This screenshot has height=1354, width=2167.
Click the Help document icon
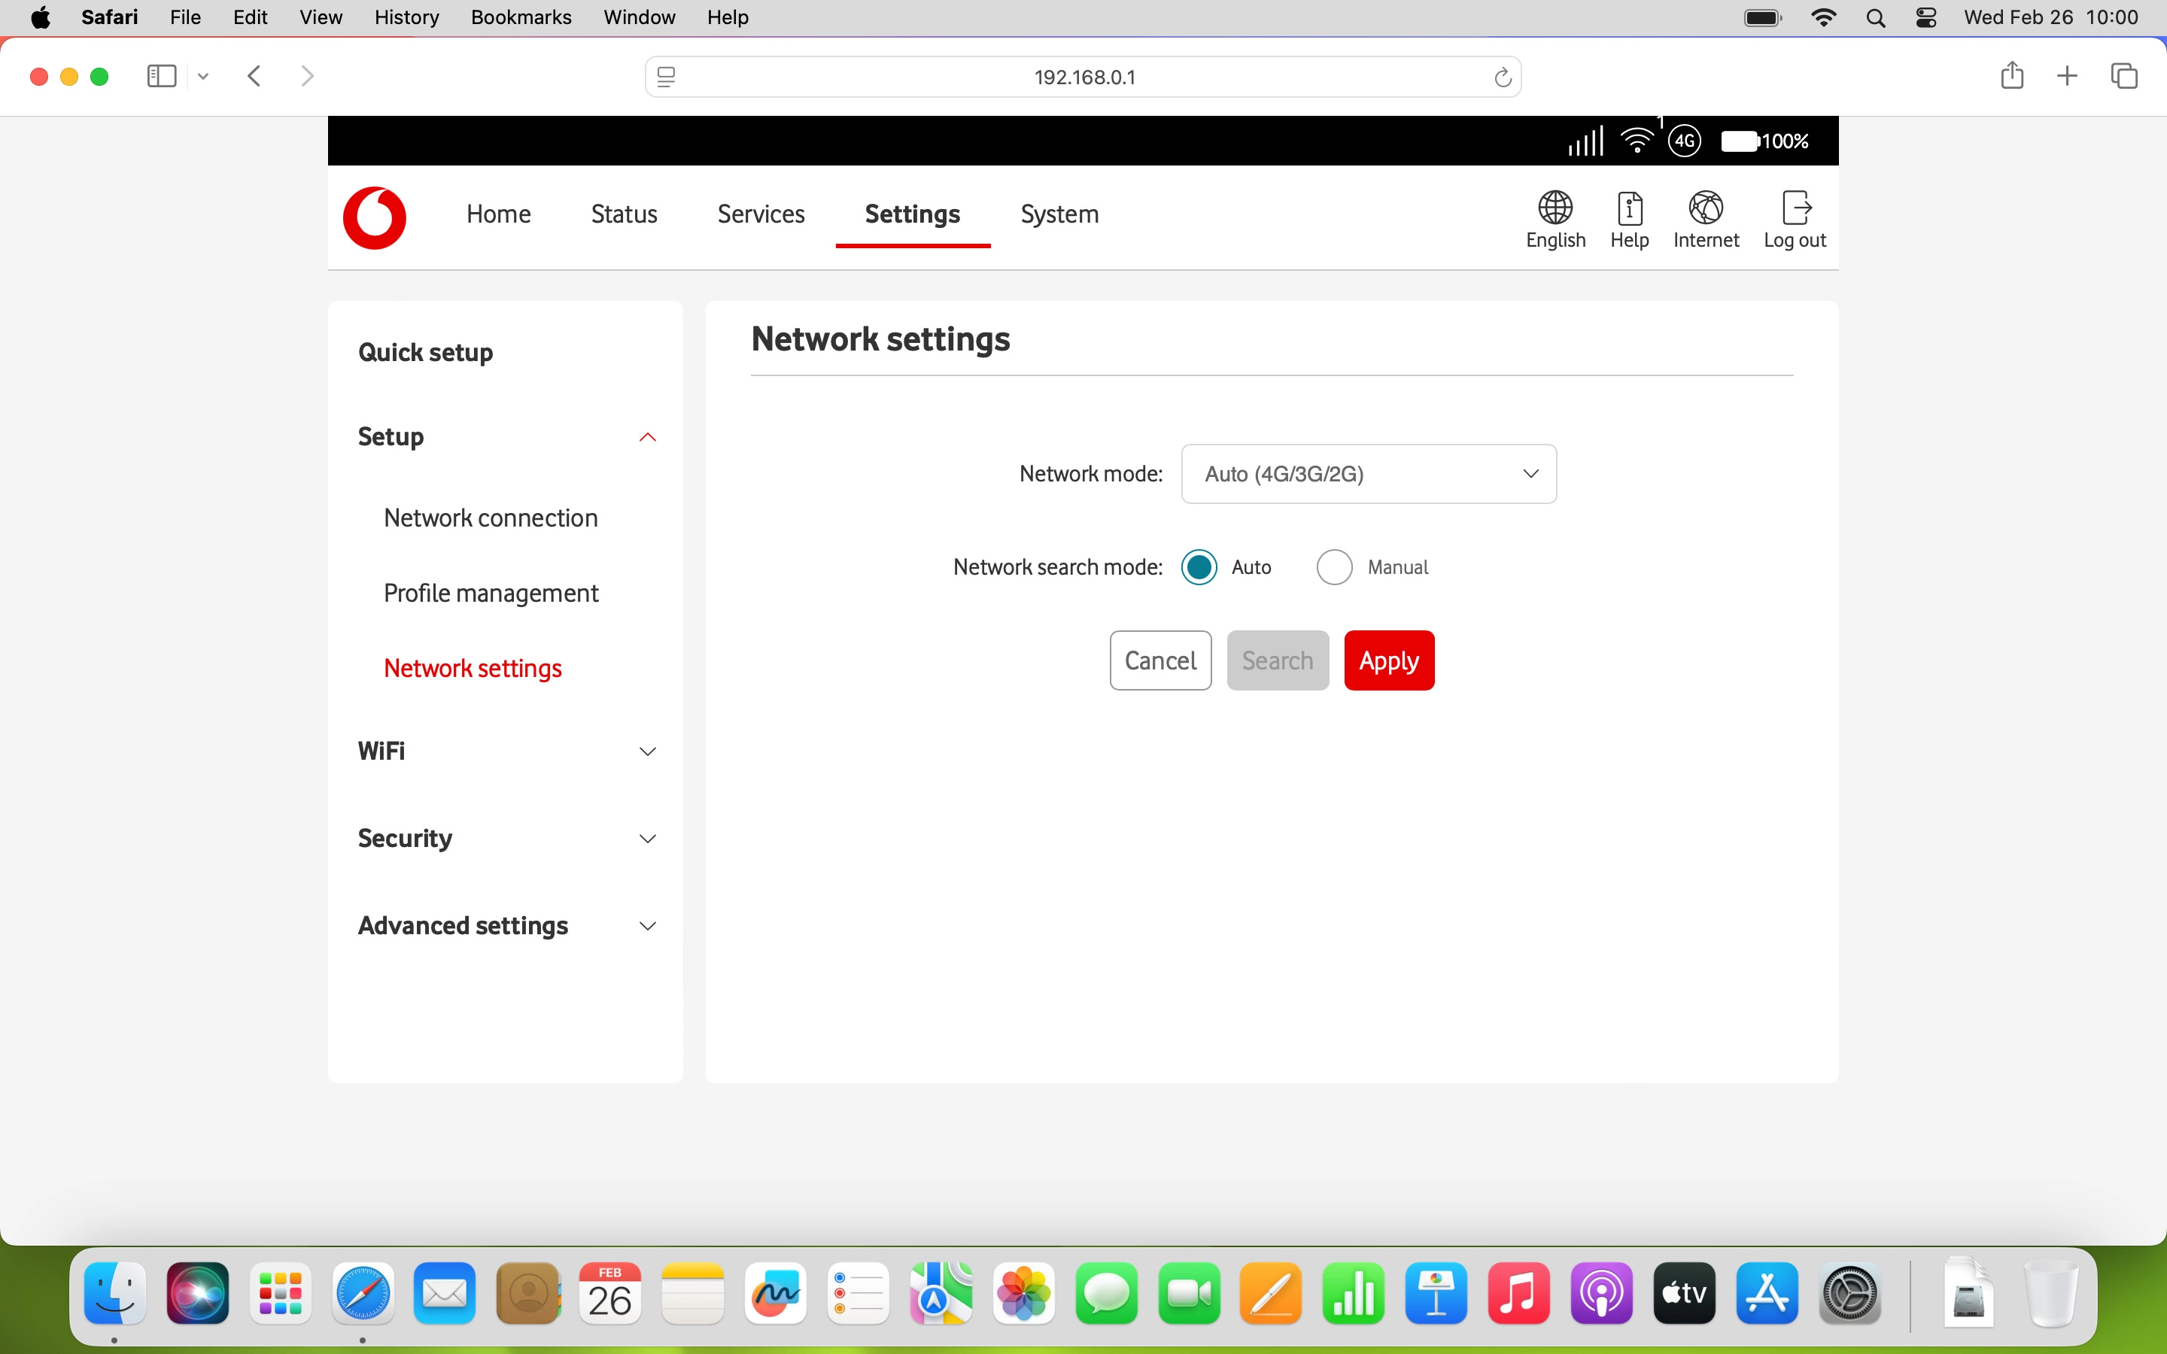pyautogui.click(x=1629, y=208)
